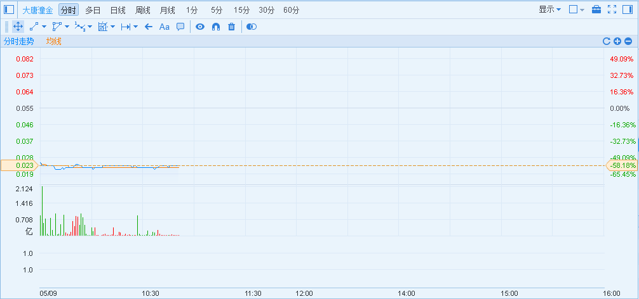Click the left arrow marker tool
639x299 pixels.
tap(149, 27)
